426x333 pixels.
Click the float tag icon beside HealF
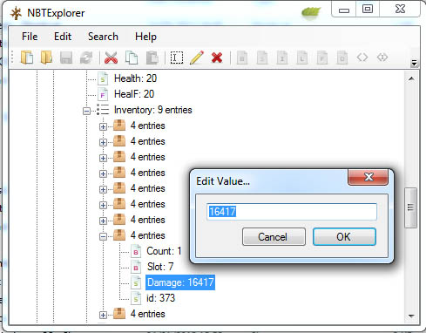coord(103,94)
